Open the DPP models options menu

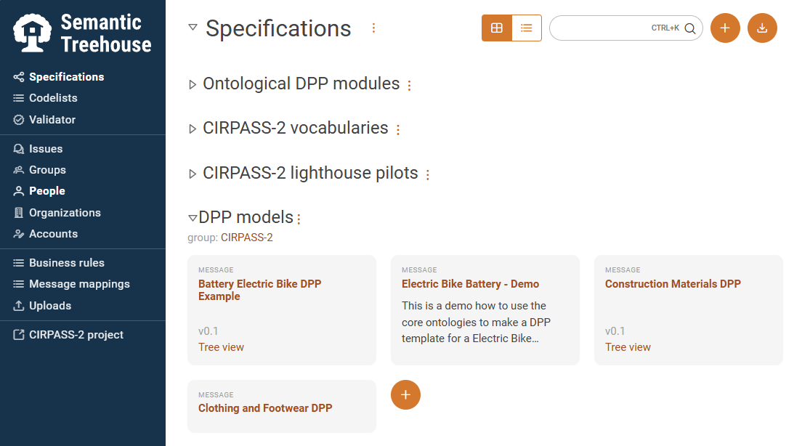pos(299,219)
